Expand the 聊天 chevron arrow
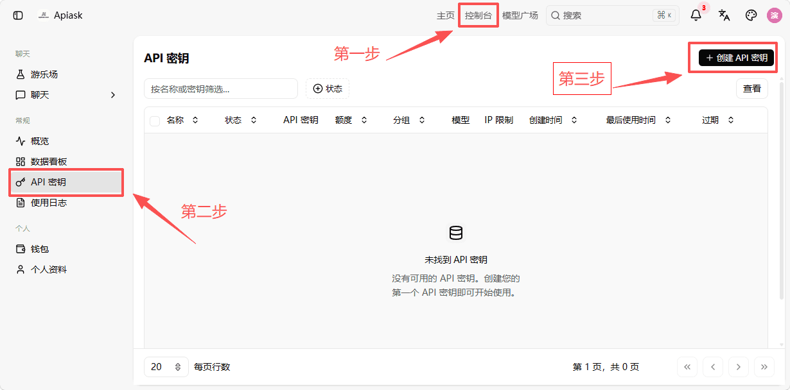 point(113,95)
